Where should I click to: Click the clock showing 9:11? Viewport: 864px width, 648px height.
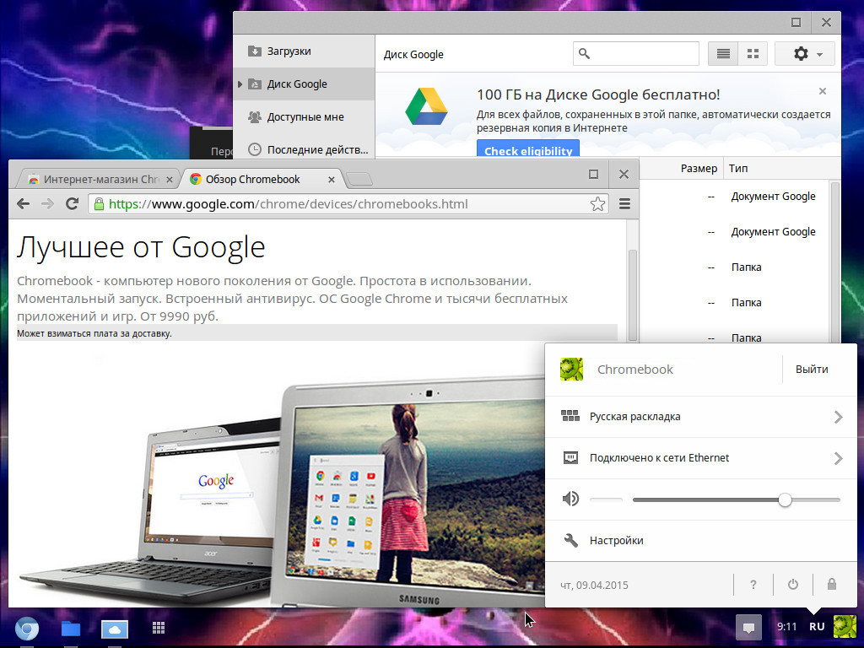(x=787, y=627)
